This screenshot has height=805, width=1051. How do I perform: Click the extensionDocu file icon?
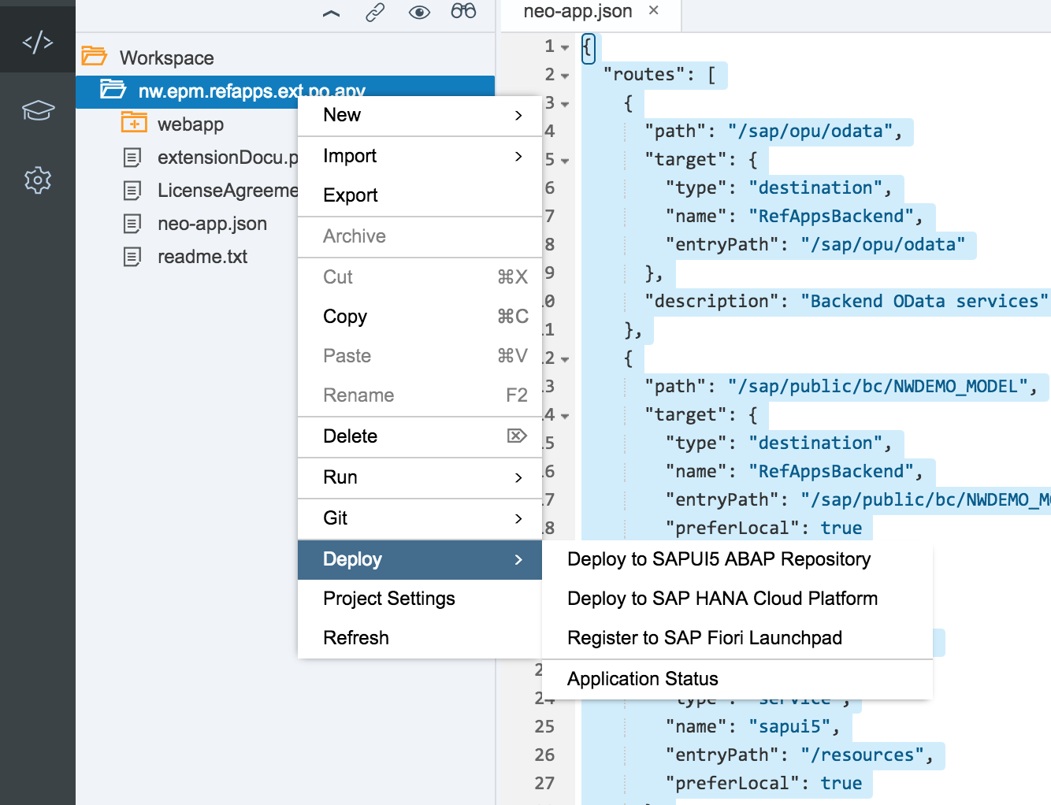(132, 158)
